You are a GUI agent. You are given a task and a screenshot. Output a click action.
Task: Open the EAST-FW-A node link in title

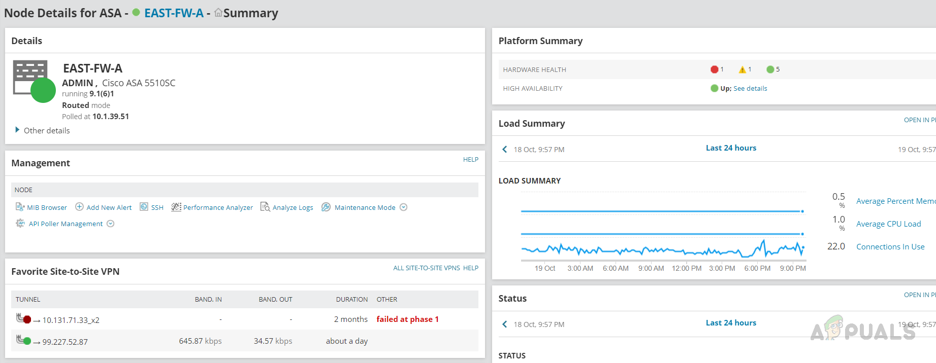(x=174, y=13)
